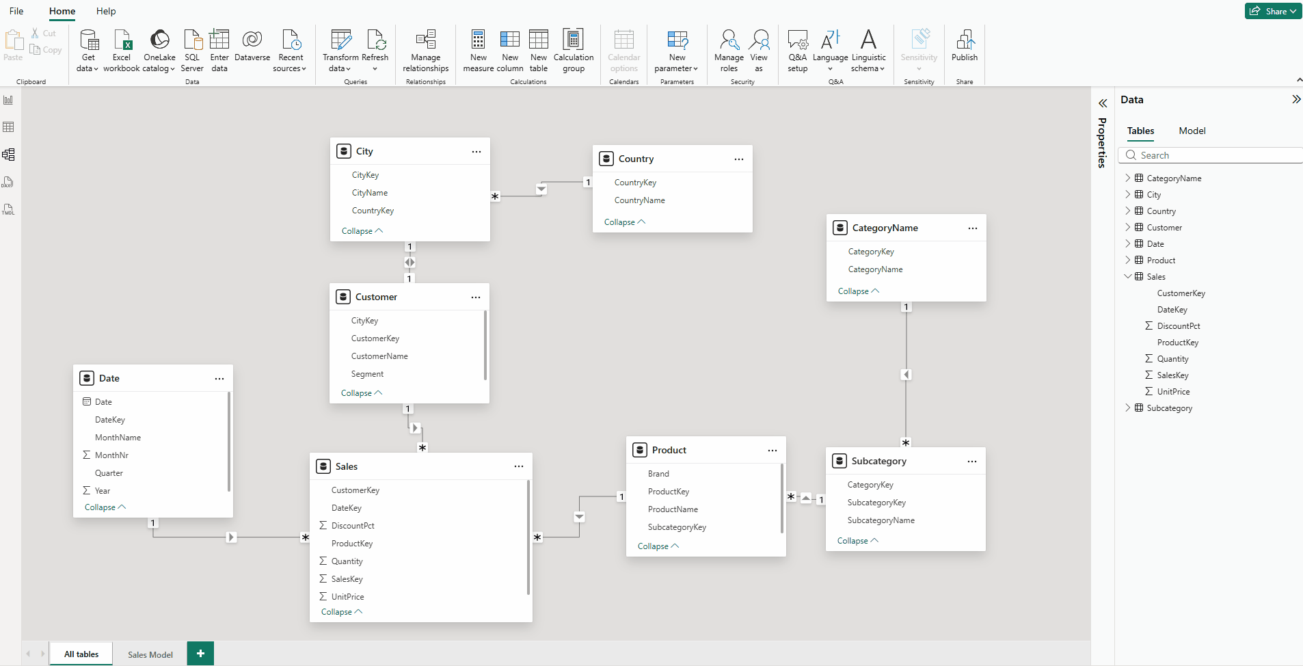Click the Transform data icon
This screenshot has height=666, width=1303.
tap(340, 40)
